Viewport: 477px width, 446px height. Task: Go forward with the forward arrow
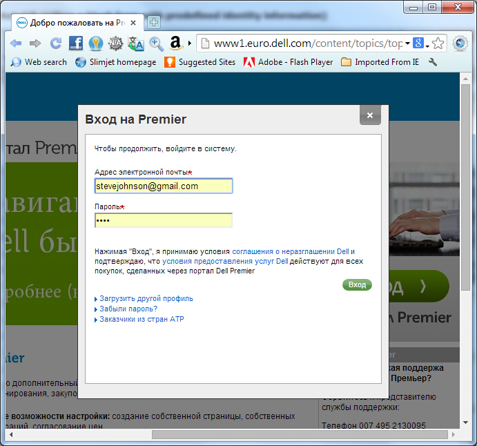pos(35,43)
